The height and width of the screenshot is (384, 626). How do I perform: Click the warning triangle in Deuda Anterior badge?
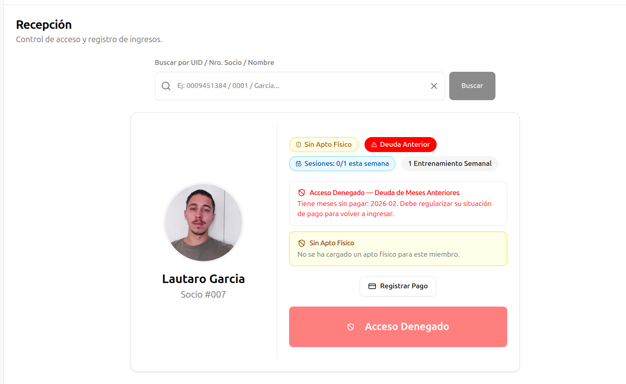click(x=374, y=145)
